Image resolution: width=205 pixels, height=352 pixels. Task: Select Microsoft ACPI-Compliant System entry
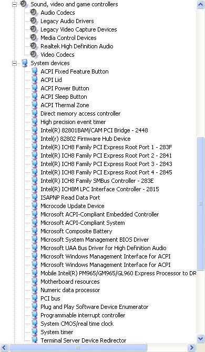tap(83, 223)
